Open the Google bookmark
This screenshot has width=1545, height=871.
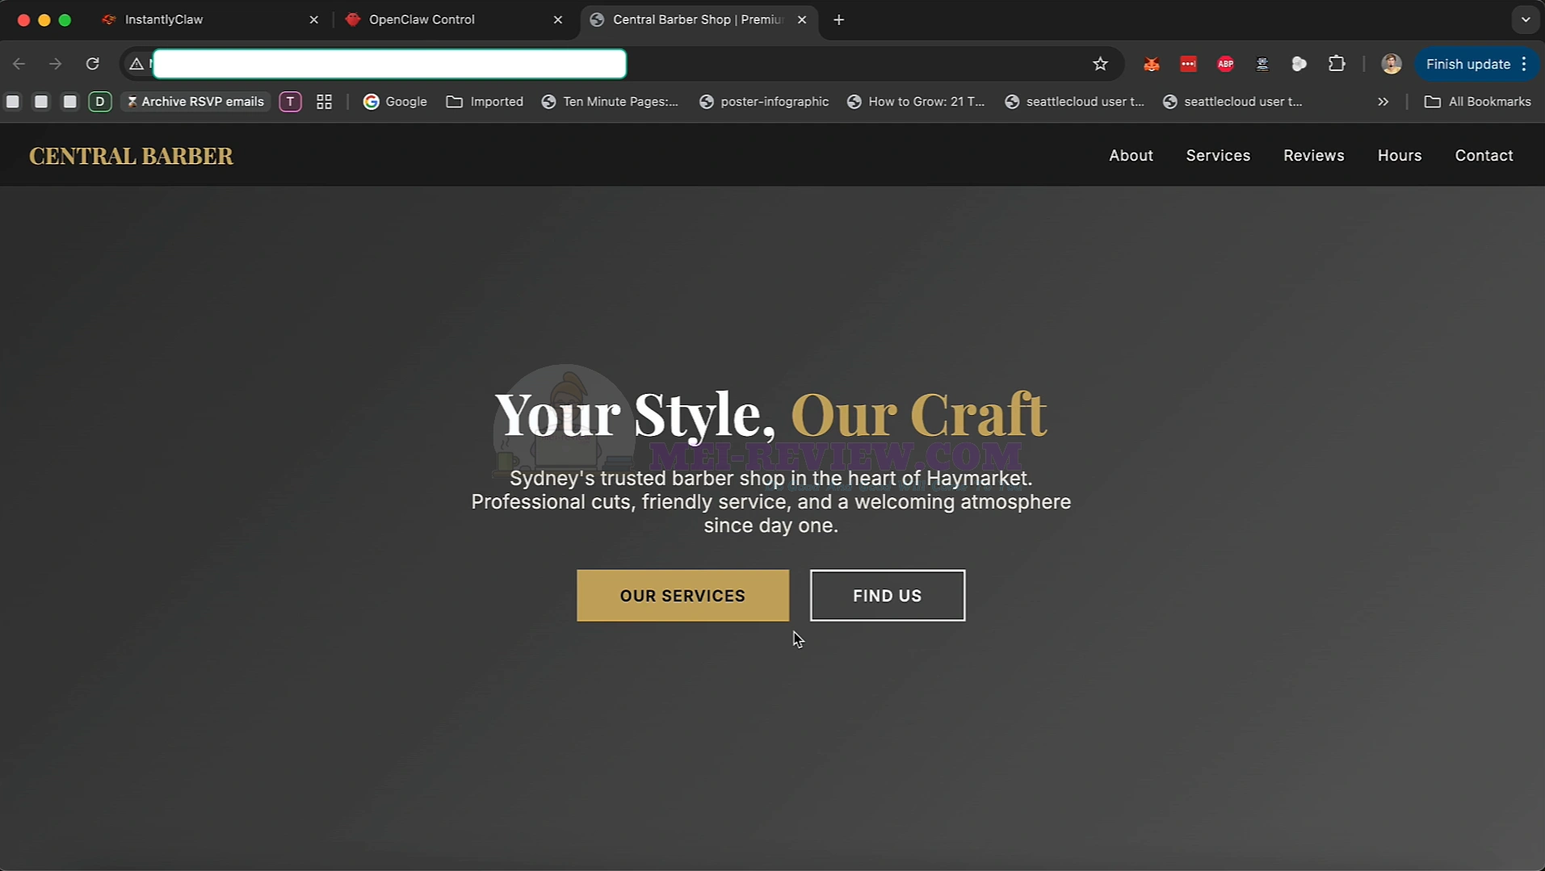click(395, 102)
